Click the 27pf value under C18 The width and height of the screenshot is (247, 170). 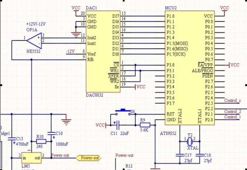coord(208,161)
